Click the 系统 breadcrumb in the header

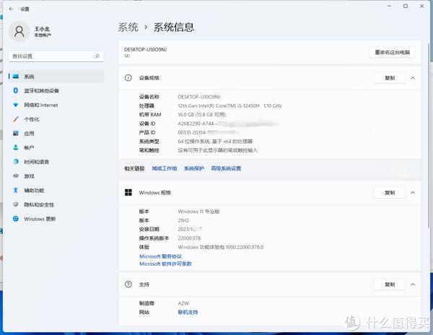point(128,27)
